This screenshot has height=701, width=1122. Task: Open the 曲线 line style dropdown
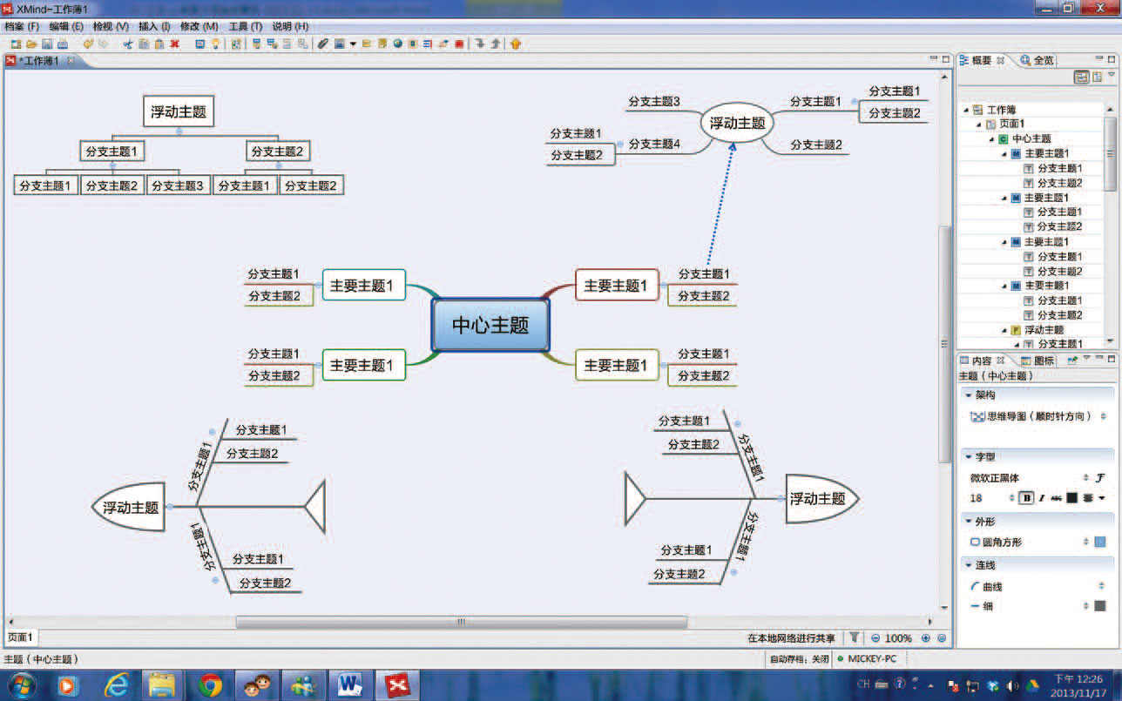[x=1101, y=586]
